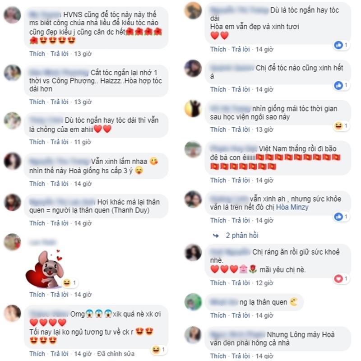
Task: Click 'Thích' under the HVNS comment
Action: tap(37, 54)
